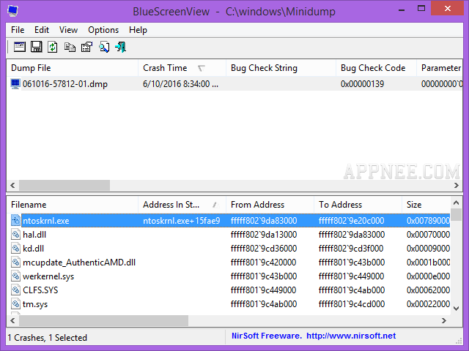
Task: Sort by the Parameter column header
Action: coord(440,68)
